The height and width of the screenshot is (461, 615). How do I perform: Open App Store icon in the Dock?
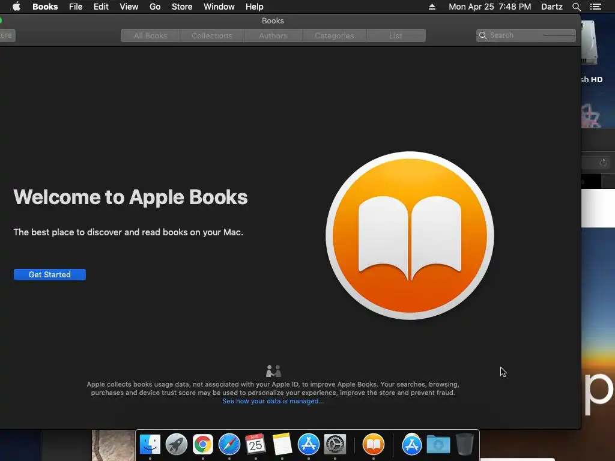click(309, 444)
